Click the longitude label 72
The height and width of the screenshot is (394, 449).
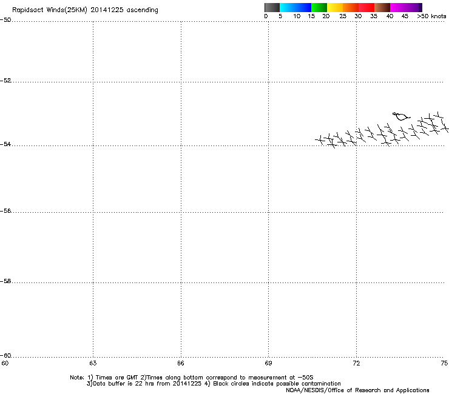[356, 363]
